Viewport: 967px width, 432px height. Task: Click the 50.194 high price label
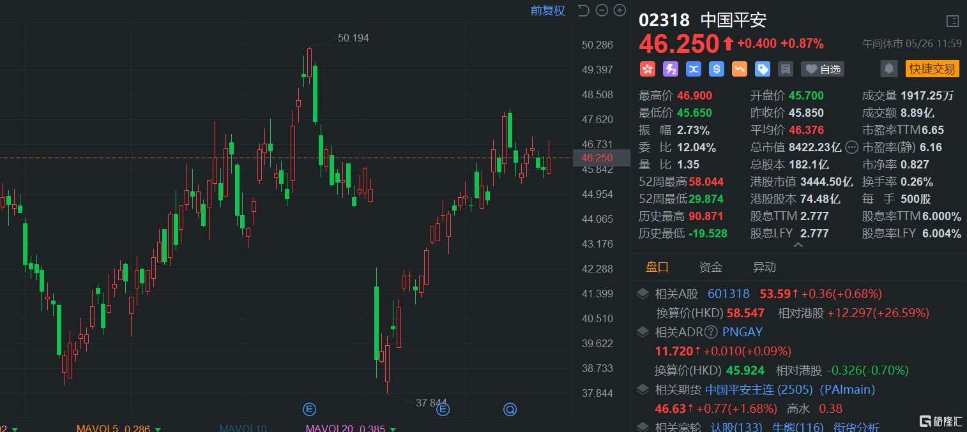pos(353,38)
